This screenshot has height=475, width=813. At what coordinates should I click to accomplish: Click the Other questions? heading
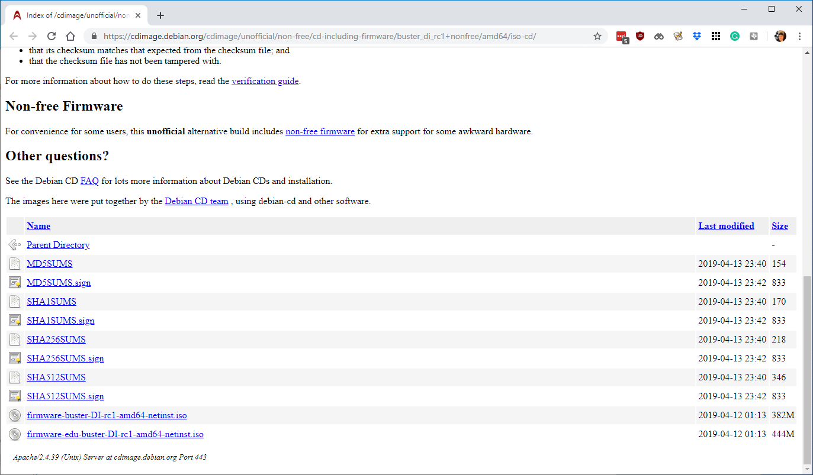point(57,156)
